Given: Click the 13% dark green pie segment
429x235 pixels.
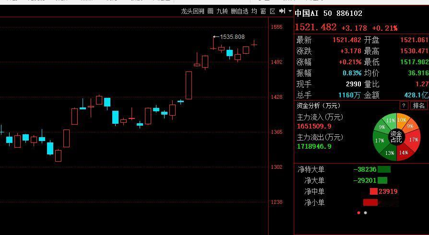Looking at the screenshot, I should (x=390, y=153).
